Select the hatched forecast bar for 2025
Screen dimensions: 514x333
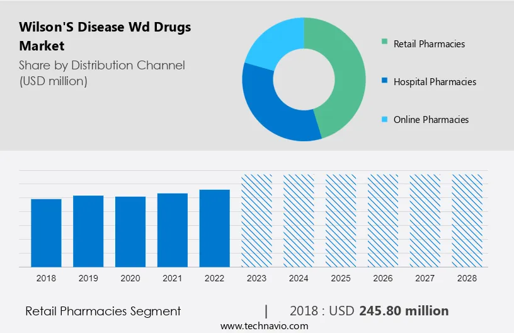[x=341, y=220]
